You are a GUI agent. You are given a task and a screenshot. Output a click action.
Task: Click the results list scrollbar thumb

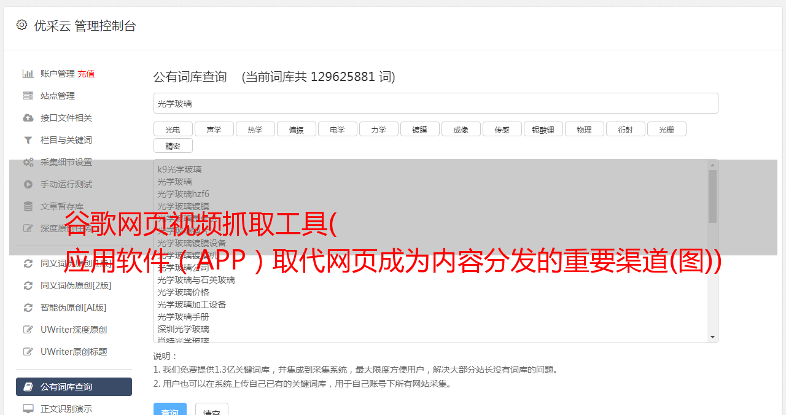pyautogui.click(x=712, y=196)
